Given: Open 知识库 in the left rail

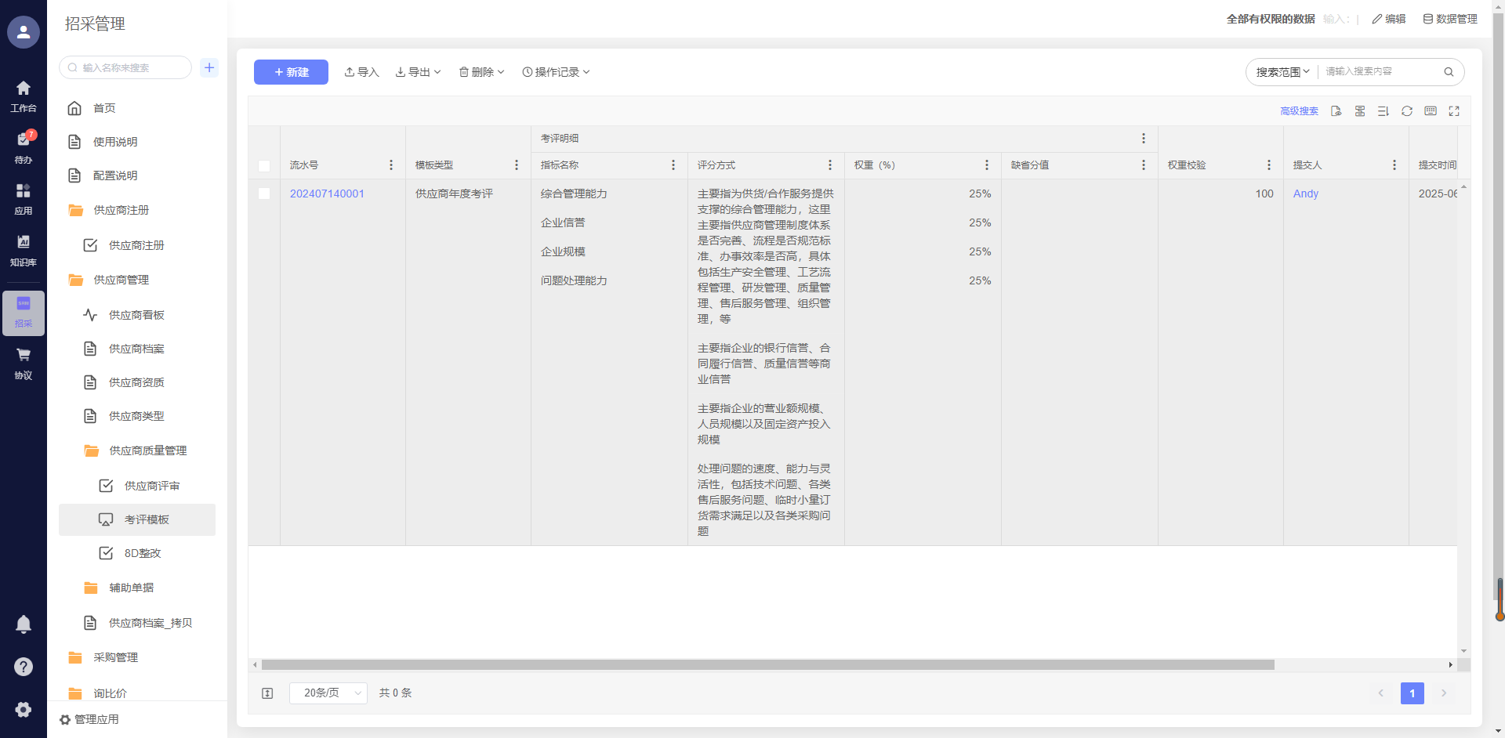Looking at the screenshot, I should [24, 250].
